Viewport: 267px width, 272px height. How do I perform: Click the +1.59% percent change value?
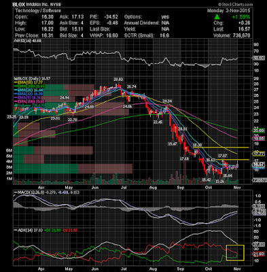click(x=241, y=17)
